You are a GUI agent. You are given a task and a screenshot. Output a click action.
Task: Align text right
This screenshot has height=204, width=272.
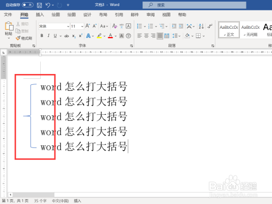153,36
